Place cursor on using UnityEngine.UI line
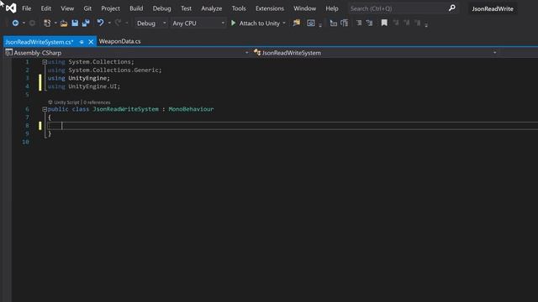 (84, 86)
